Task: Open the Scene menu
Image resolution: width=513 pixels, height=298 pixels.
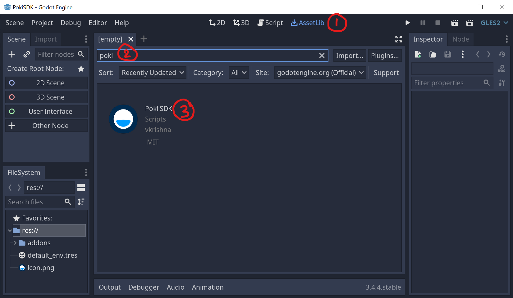Action: pos(15,23)
